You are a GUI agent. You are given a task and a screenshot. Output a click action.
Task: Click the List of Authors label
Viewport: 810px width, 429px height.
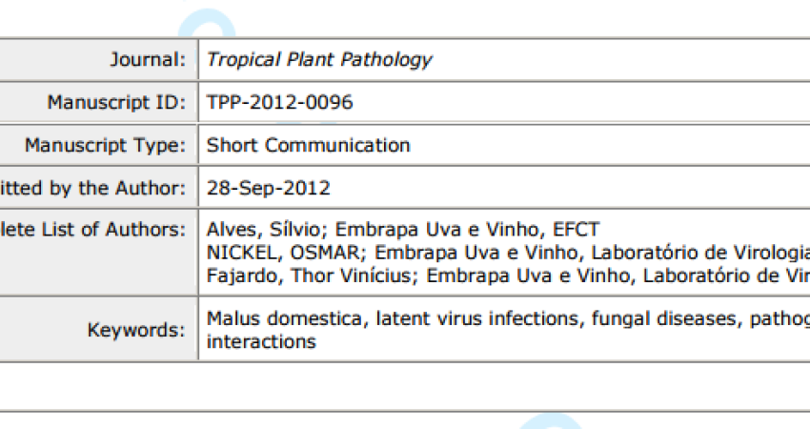pyautogui.click(x=93, y=230)
